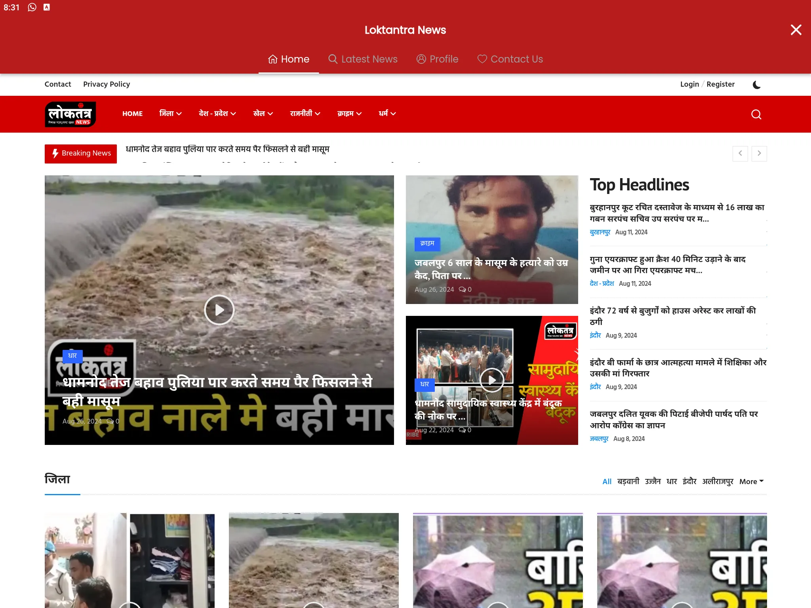Expand the खेल dropdown menu
Image resolution: width=811 pixels, height=608 pixels.
tap(263, 114)
